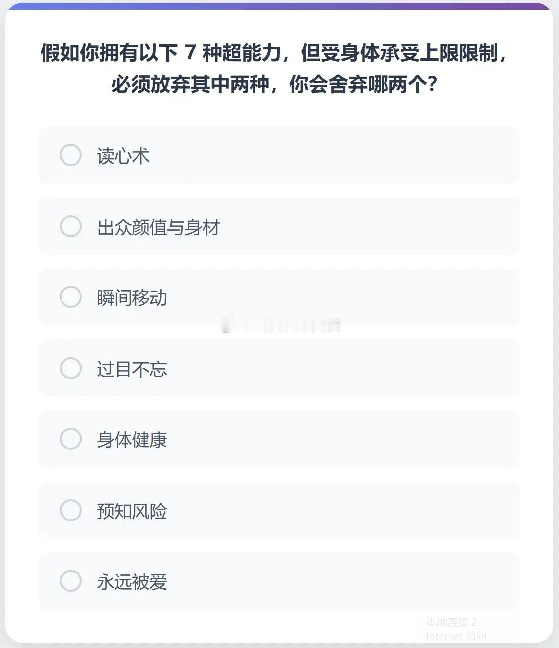Choose the 瞬间移动 radio button circle
The image size is (559, 648).
71,297
